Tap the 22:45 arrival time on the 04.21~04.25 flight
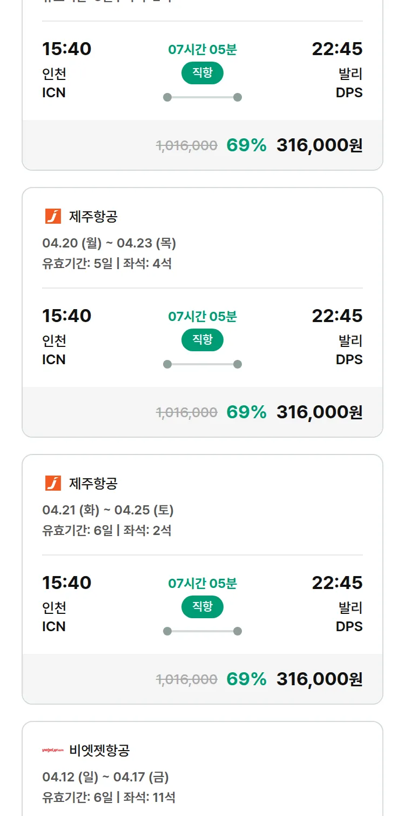 337,583
